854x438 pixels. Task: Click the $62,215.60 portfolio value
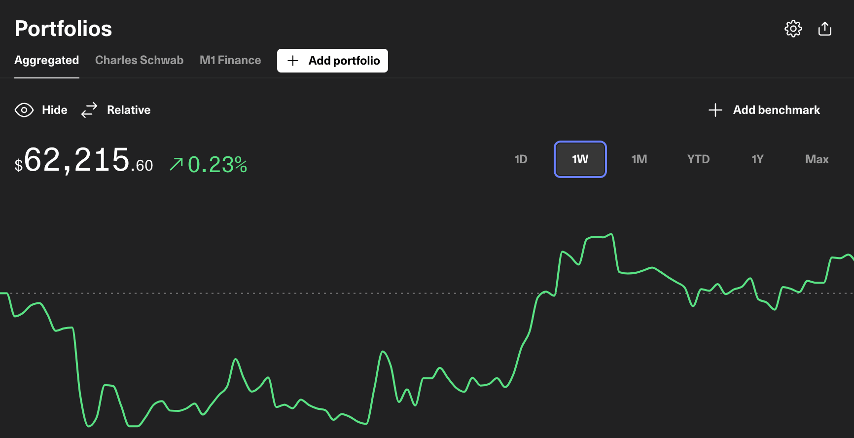point(84,161)
